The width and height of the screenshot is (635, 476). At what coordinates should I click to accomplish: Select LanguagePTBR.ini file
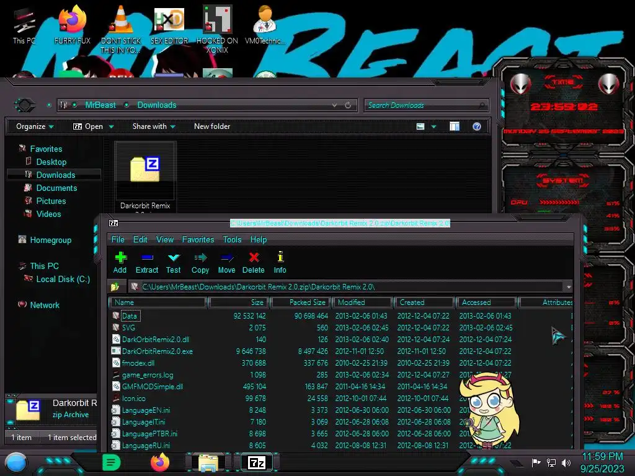click(x=149, y=433)
